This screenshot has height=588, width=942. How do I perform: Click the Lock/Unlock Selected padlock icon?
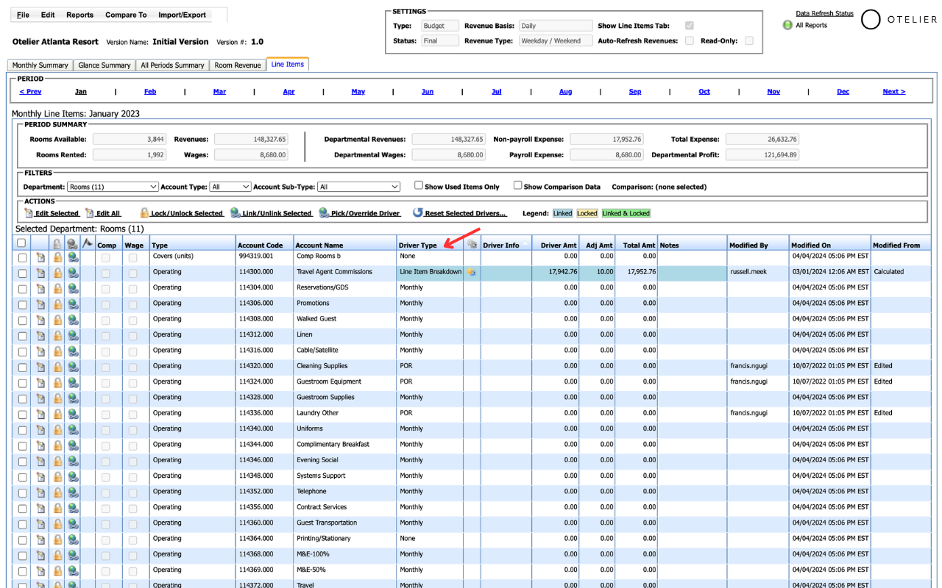pos(144,213)
